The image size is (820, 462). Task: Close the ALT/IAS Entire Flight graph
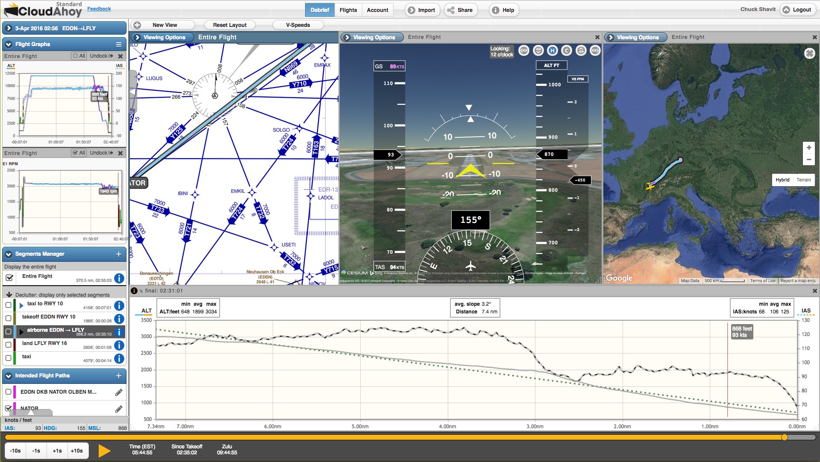coord(121,56)
